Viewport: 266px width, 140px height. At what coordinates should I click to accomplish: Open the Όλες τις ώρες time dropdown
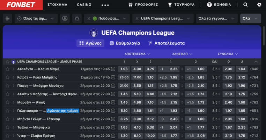(x=36, y=18)
